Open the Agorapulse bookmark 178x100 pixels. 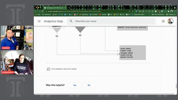(x=84, y=14)
